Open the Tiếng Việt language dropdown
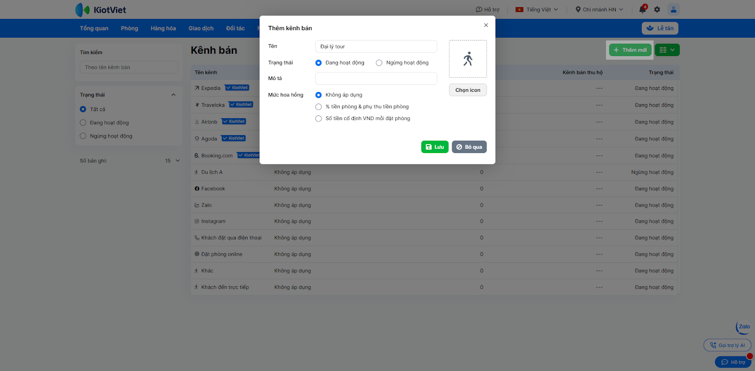This screenshot has width=755, height=371. [537, 9]
